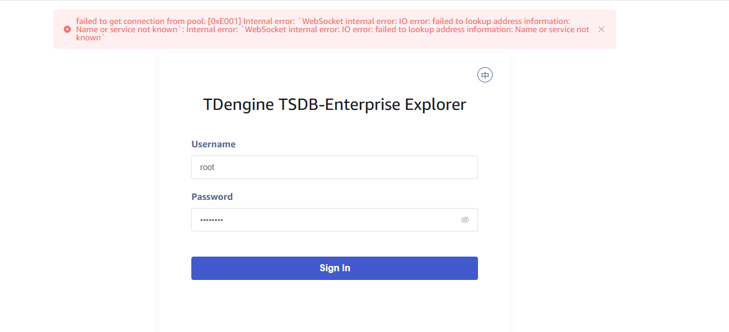Click the masked password dots
Screen dimensions: 729x332
(x=211, y=220)
